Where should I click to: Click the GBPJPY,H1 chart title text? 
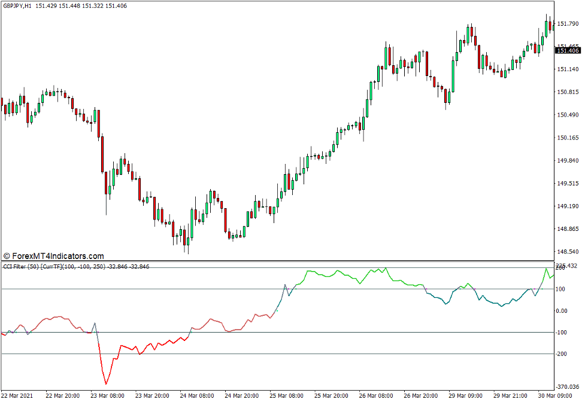click(17, 5)
